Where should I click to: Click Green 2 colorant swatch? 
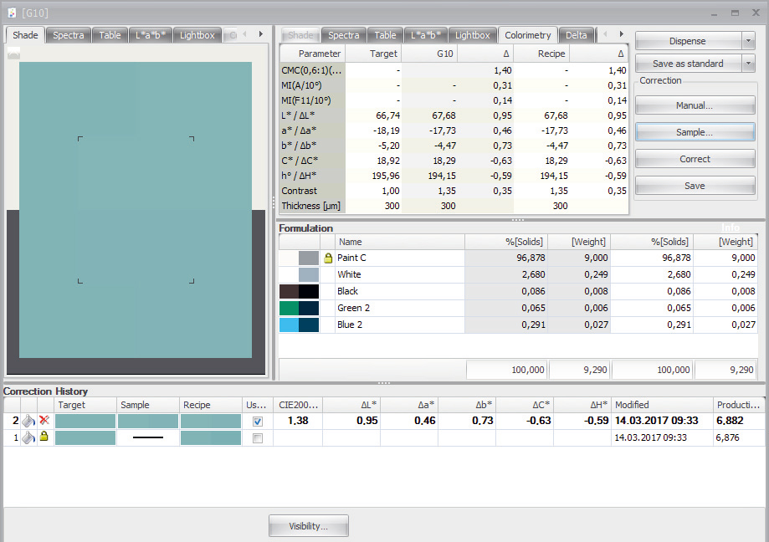[x=300, y=308]
